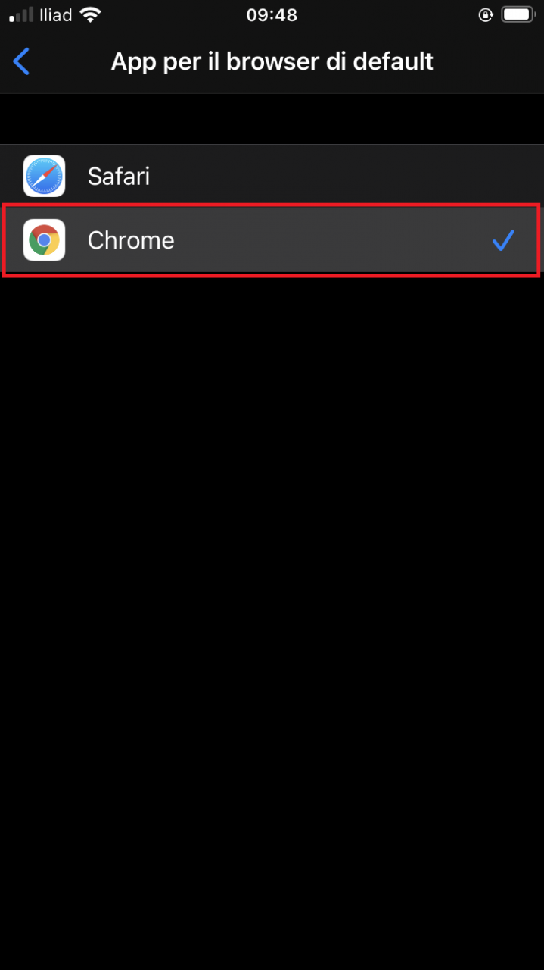This screenshot has width=544, height=970.
Task: Click the dark gap above the Safari row
Action: point(272,119)
